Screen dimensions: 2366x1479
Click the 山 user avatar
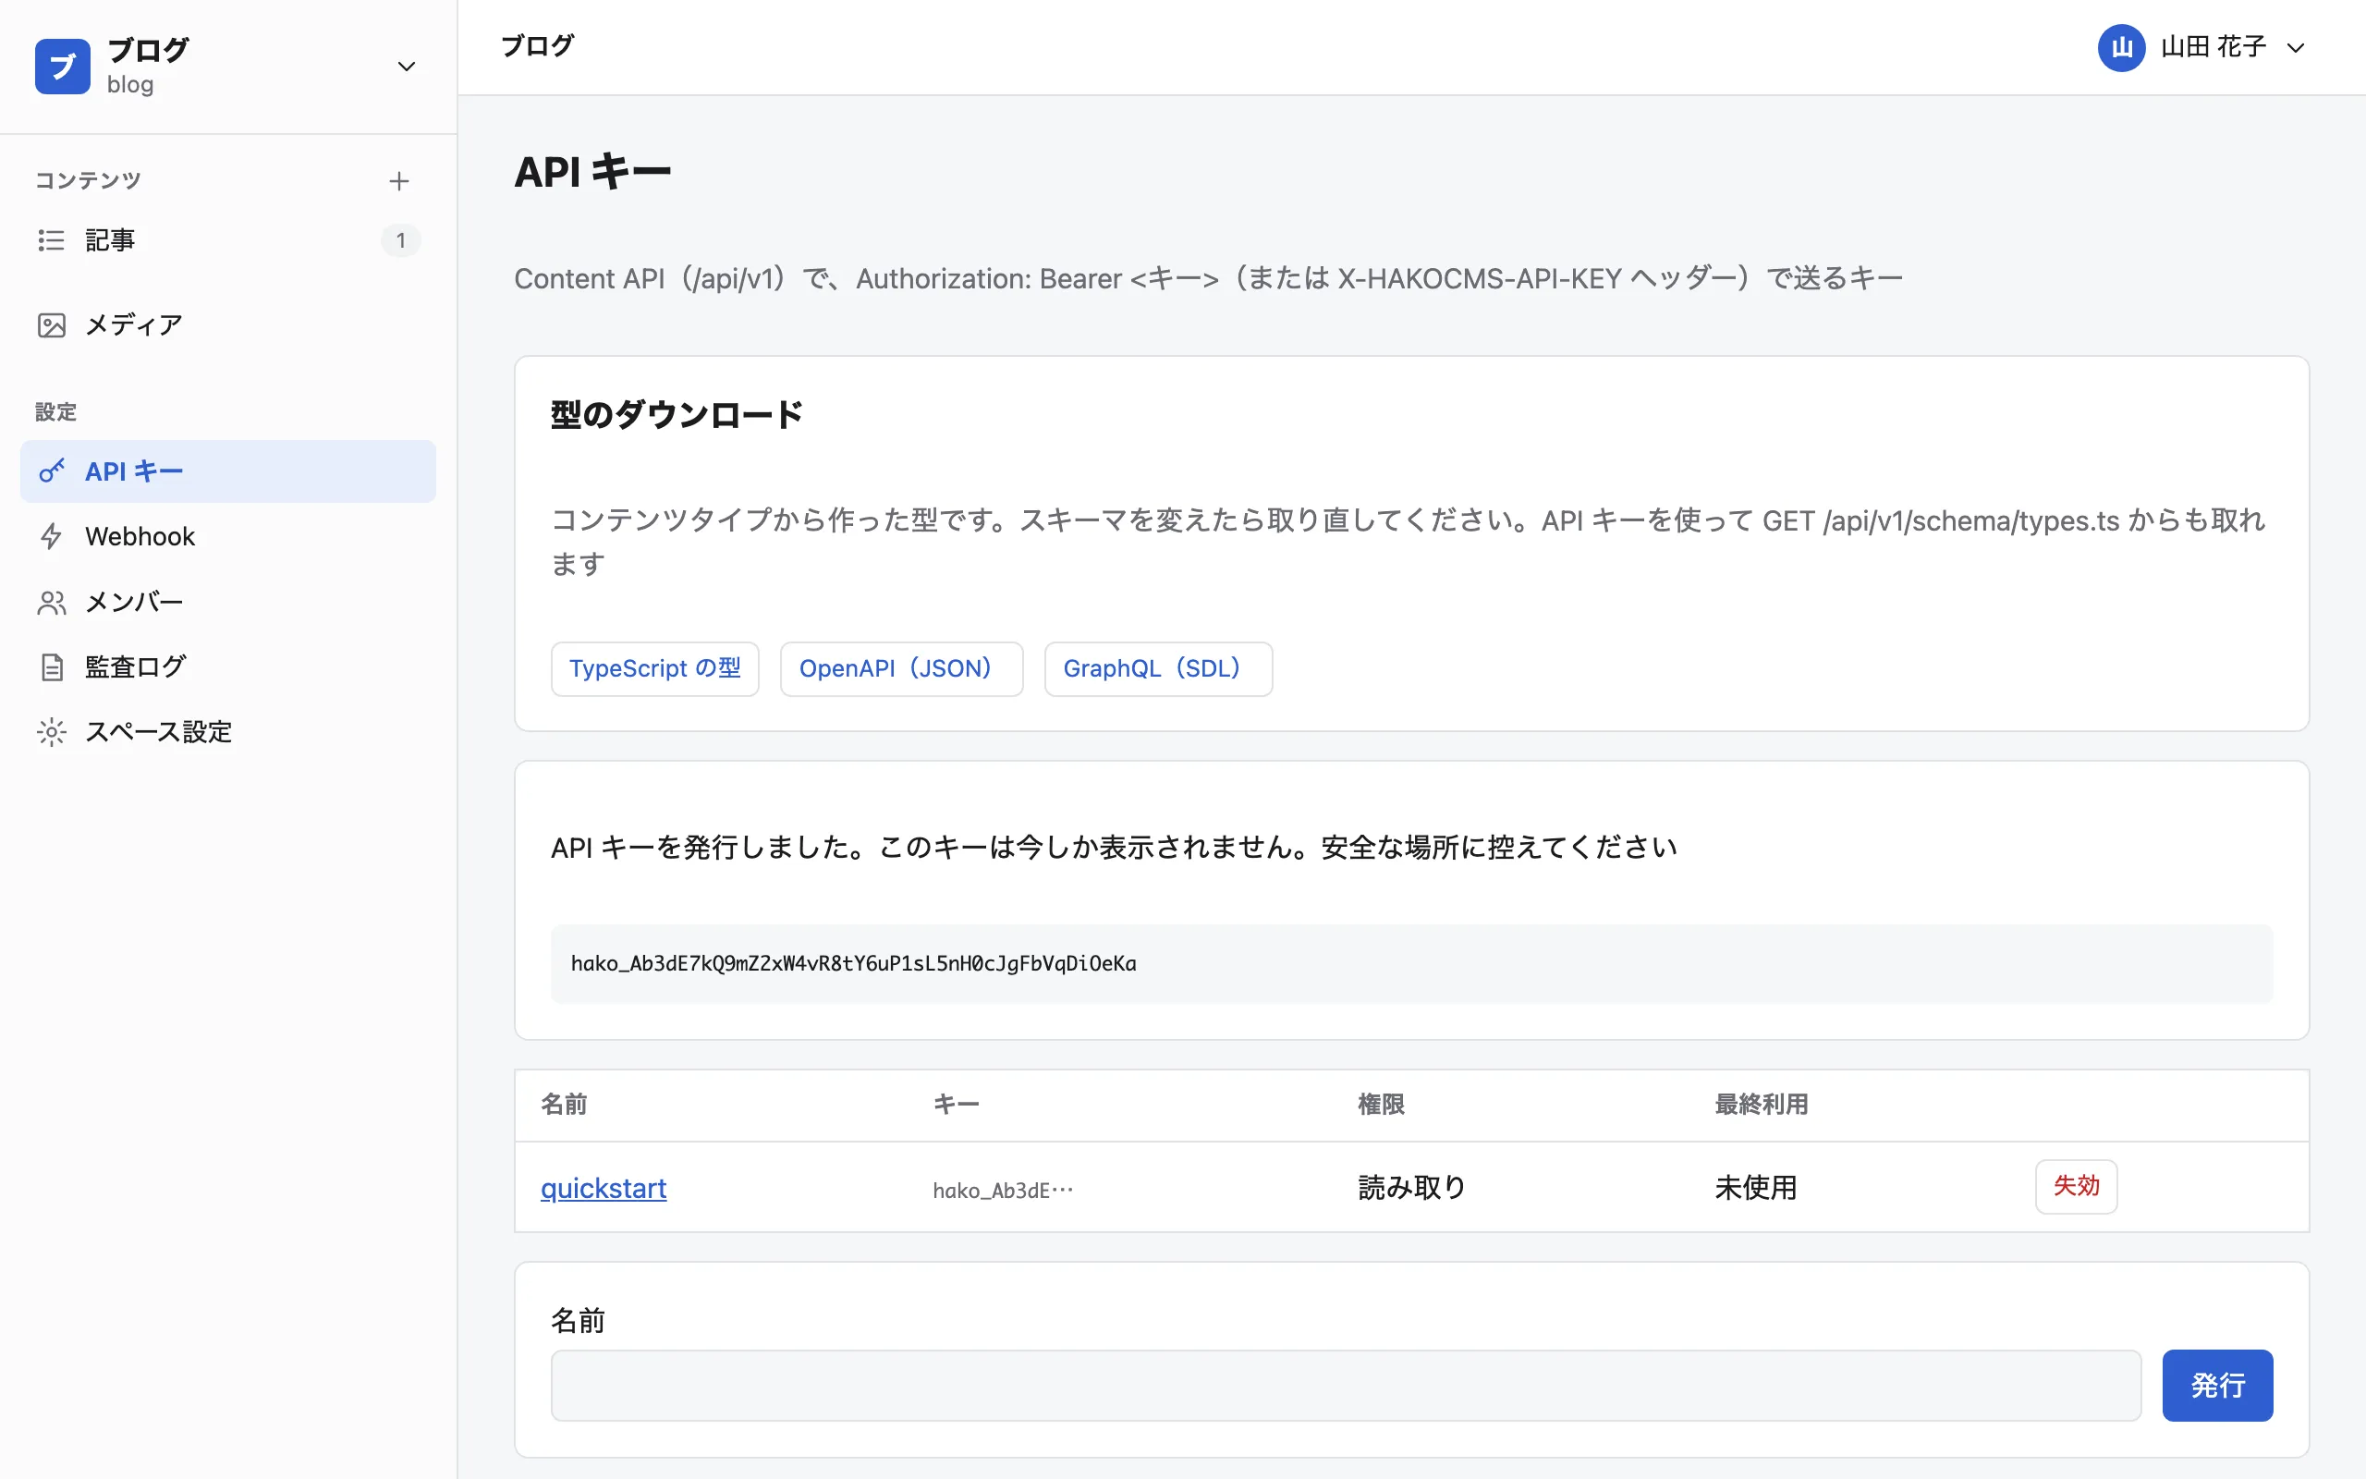(x=2120, y=47)
